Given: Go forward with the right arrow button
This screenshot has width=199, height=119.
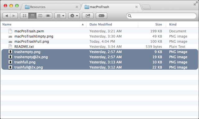Looking at the screenshot, I should [14, 16].
